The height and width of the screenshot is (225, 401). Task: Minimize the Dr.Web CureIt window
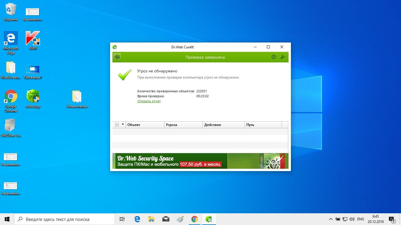(x=255, y=47)
